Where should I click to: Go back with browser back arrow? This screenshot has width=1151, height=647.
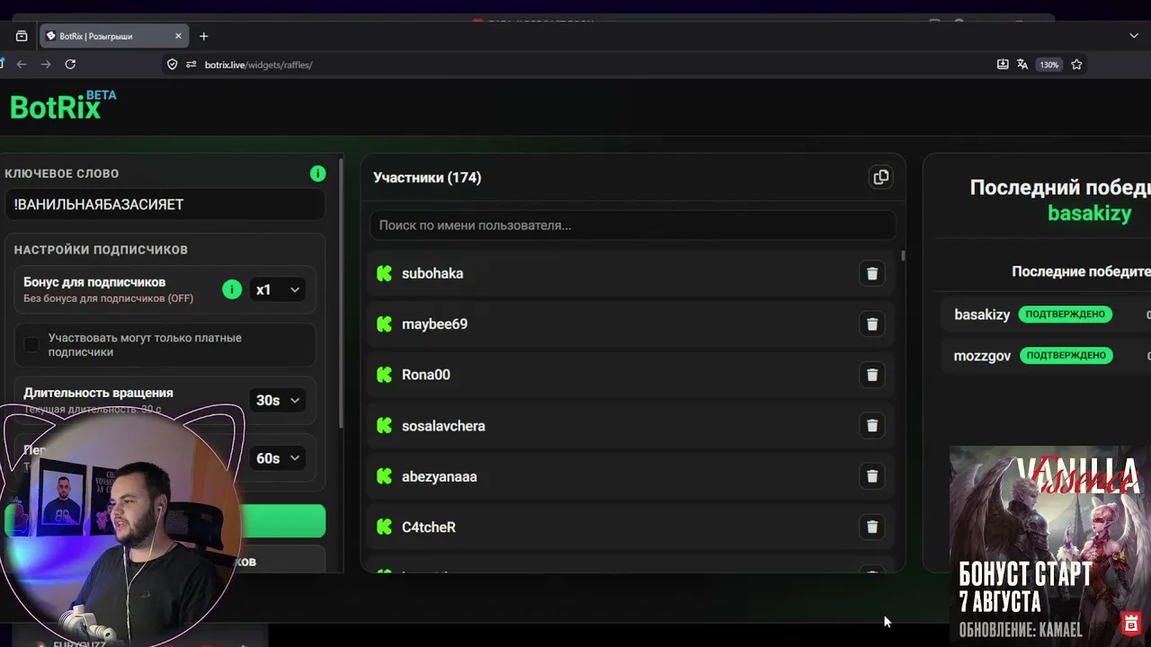pos(22,65)
